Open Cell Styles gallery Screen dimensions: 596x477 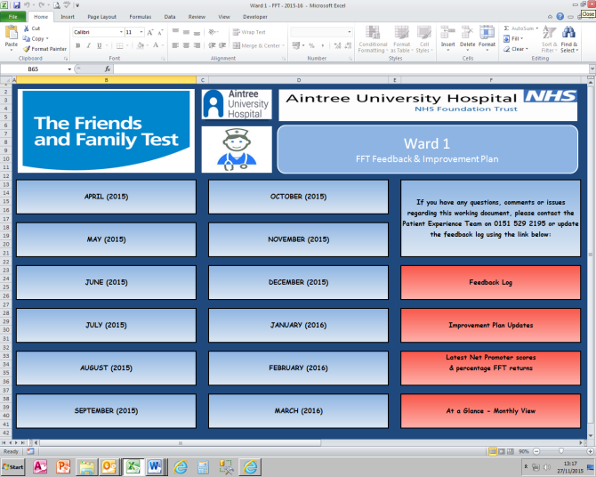[424, 39]
